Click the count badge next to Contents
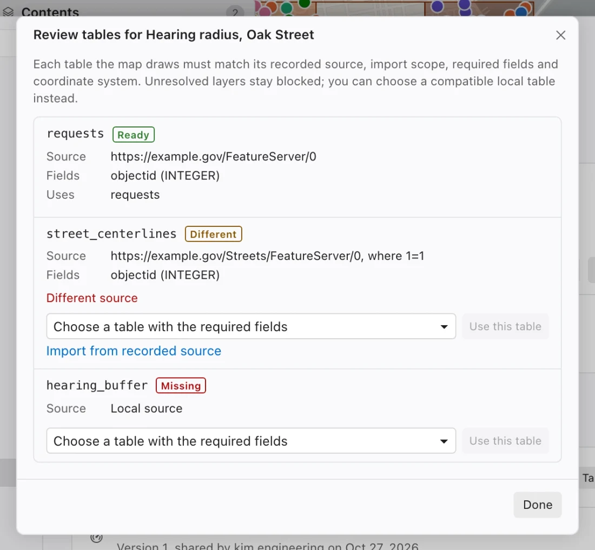Image resolution: width=595 pixels, height=550 pixels. point(235,13)
